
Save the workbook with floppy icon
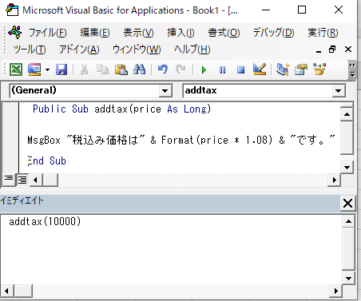click(x=61, y=69)
